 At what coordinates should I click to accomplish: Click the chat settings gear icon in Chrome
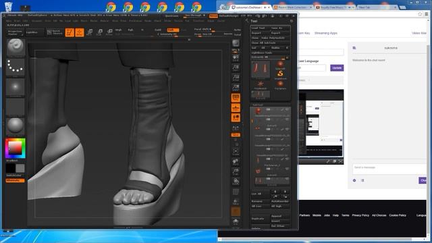pos(354,180)
